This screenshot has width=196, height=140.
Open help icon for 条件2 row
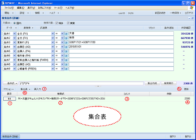point(66,38)
